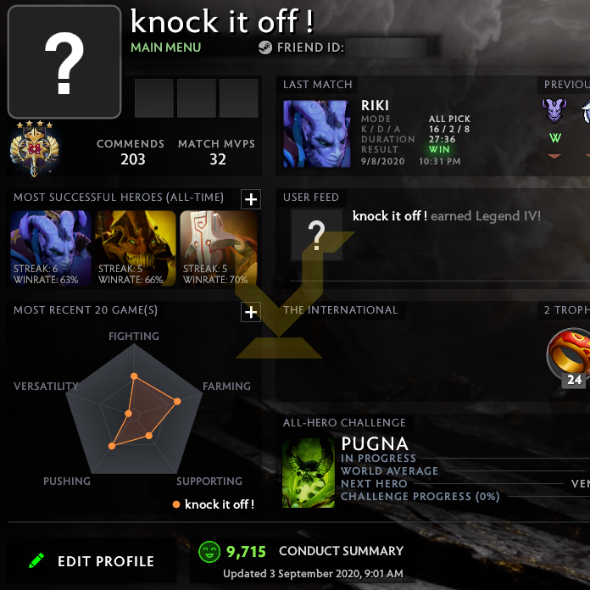Select the Sand King hero card
Screen dimensions: 590x590
click(136, 248)
